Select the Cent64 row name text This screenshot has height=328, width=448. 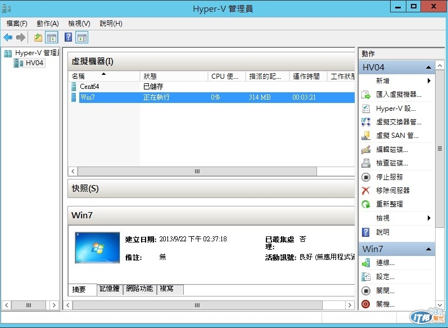coord(89,87)
